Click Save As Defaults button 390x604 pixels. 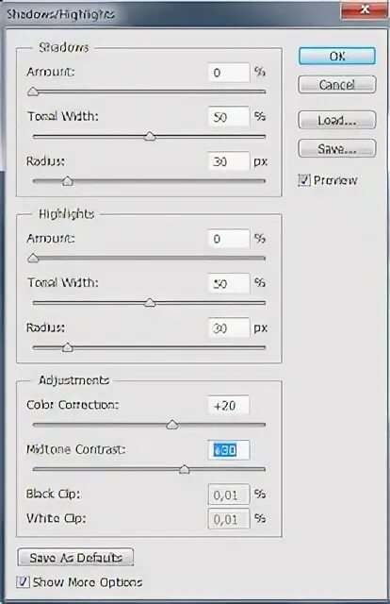point(75,558)
